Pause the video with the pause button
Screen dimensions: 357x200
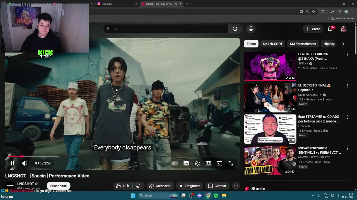pyautogui.click(x=13, y=163)
